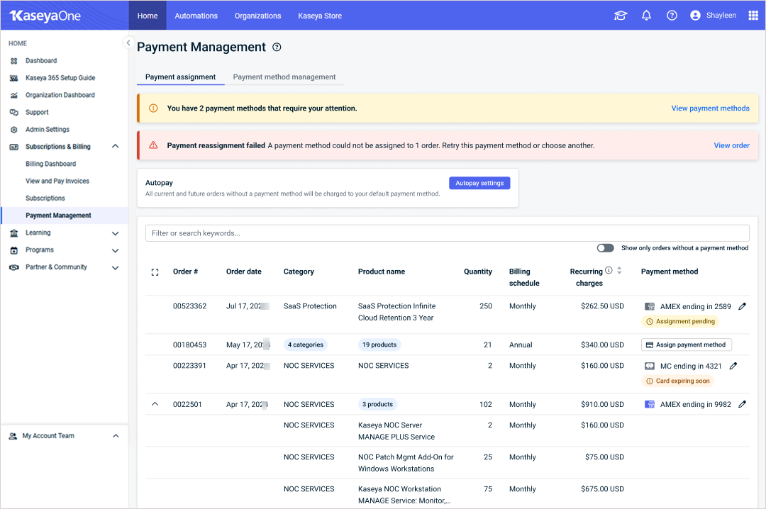Click the Learning institution icon

coord(14,233)
